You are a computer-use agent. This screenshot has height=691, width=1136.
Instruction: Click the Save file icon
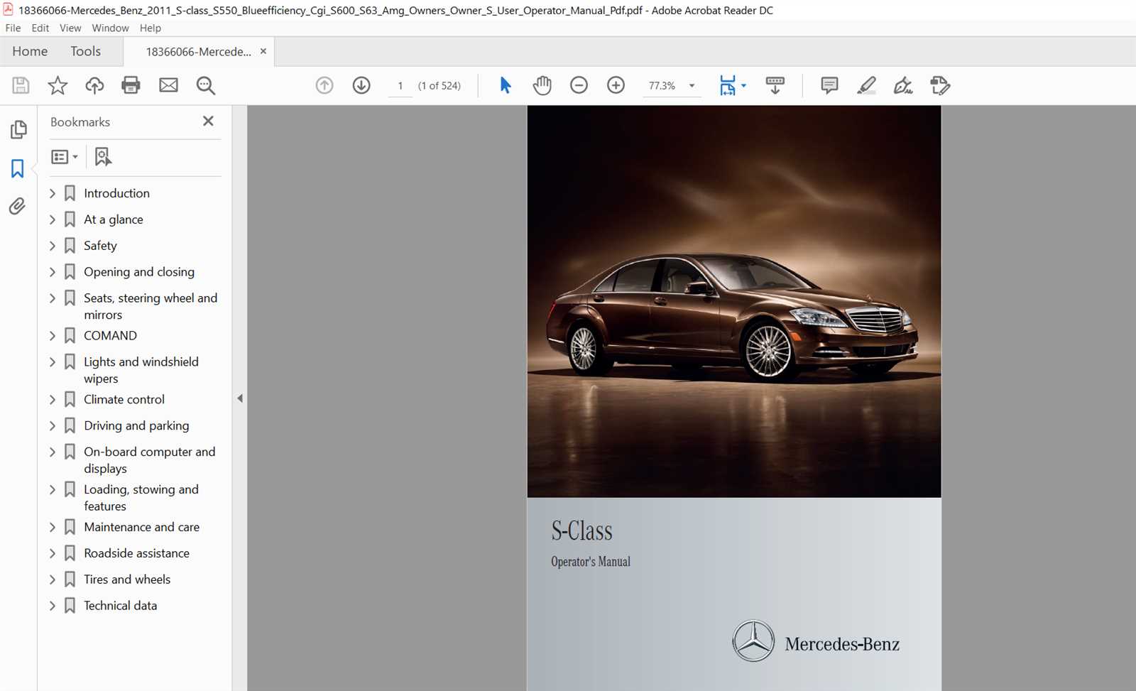coord(21,86)
